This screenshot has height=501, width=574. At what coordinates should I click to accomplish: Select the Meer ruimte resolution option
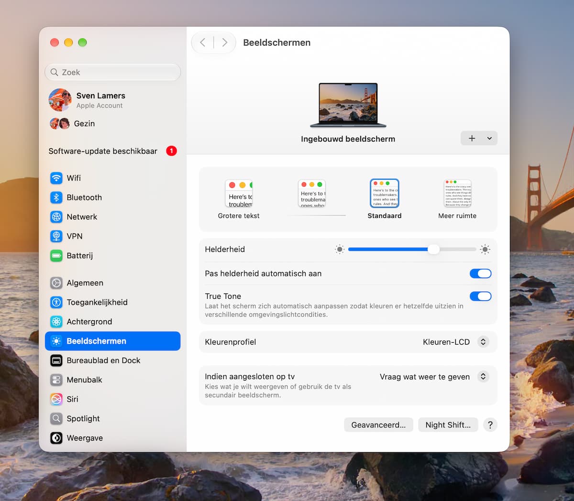(457, 199)
